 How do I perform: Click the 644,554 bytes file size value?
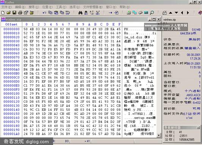[188, 33]
